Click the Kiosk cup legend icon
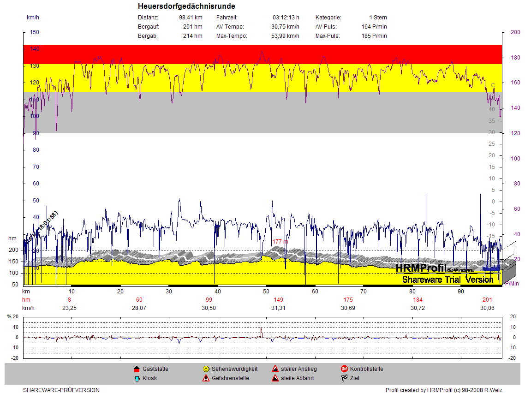 [x=137, y=378]
